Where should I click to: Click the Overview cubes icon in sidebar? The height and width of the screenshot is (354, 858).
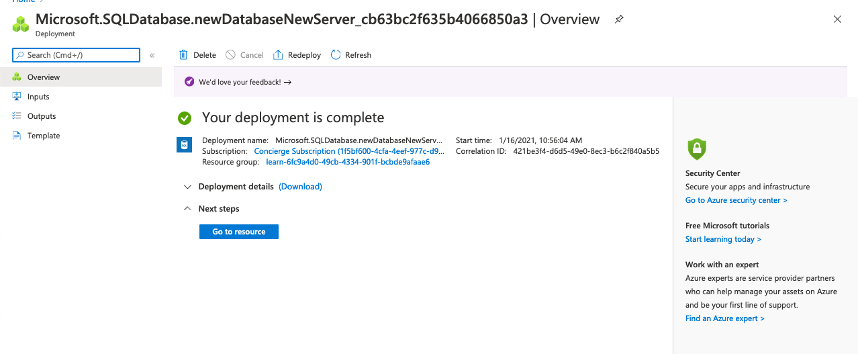click(x=17, y=77)
